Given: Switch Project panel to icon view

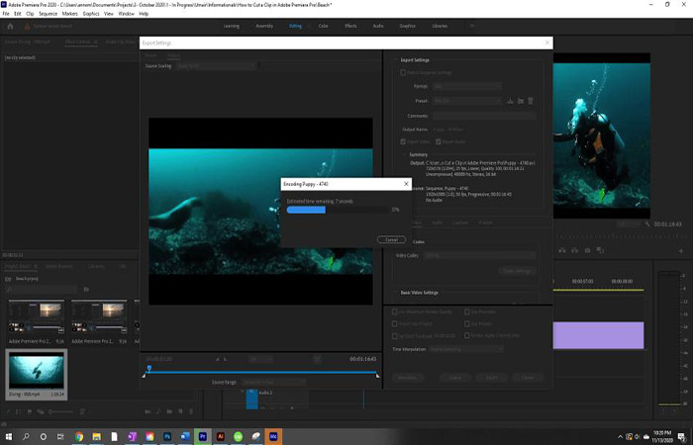Looking at the screenshot, I should point(29,411).
